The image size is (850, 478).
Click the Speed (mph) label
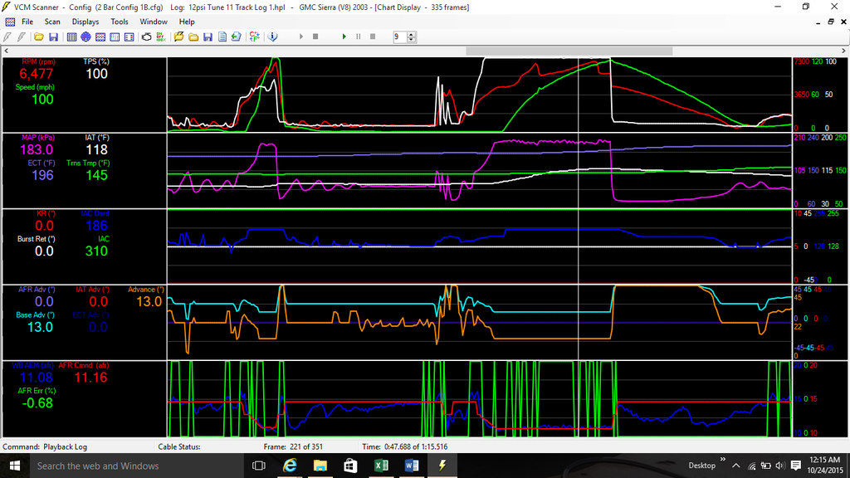click(x=35, y=87)
